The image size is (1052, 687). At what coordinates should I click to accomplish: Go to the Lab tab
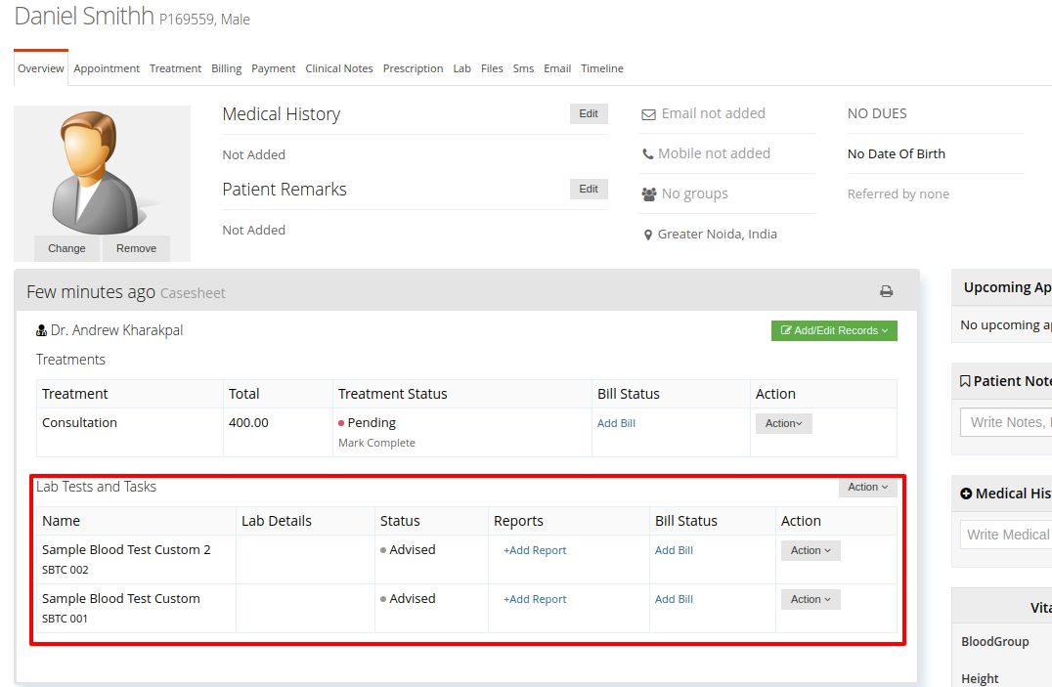(461, 68)
